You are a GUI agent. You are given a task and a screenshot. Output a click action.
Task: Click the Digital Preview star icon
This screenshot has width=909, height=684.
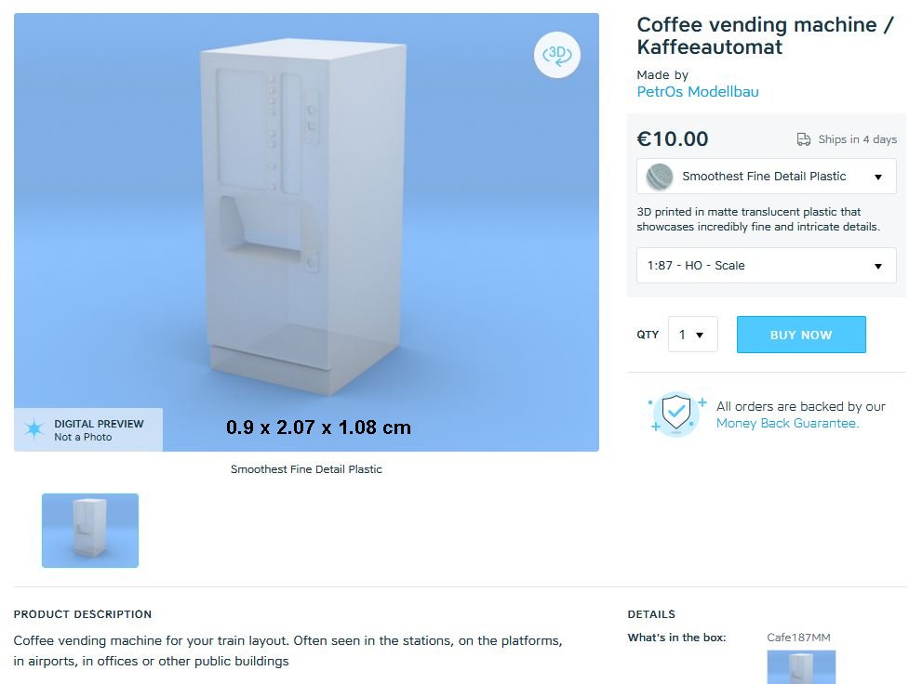click(34, 429)
